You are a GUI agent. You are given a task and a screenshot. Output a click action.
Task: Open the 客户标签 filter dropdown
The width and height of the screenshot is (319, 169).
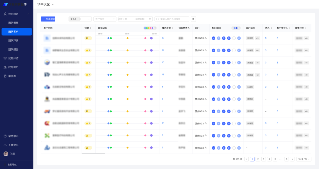(105, 19)
